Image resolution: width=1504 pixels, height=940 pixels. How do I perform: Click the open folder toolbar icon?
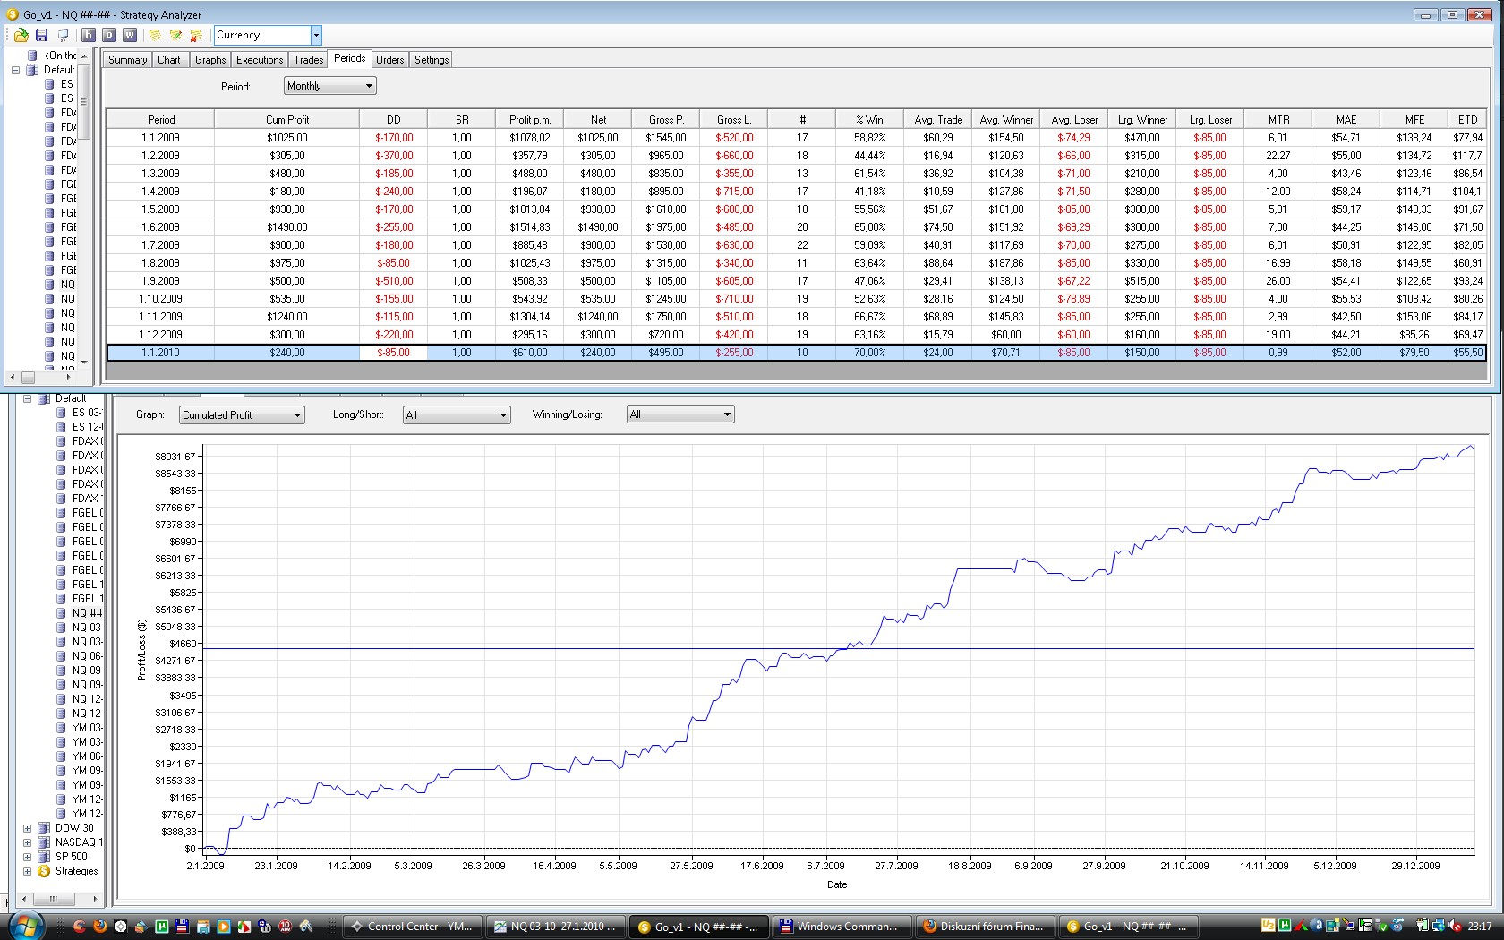tap(21, 35)
